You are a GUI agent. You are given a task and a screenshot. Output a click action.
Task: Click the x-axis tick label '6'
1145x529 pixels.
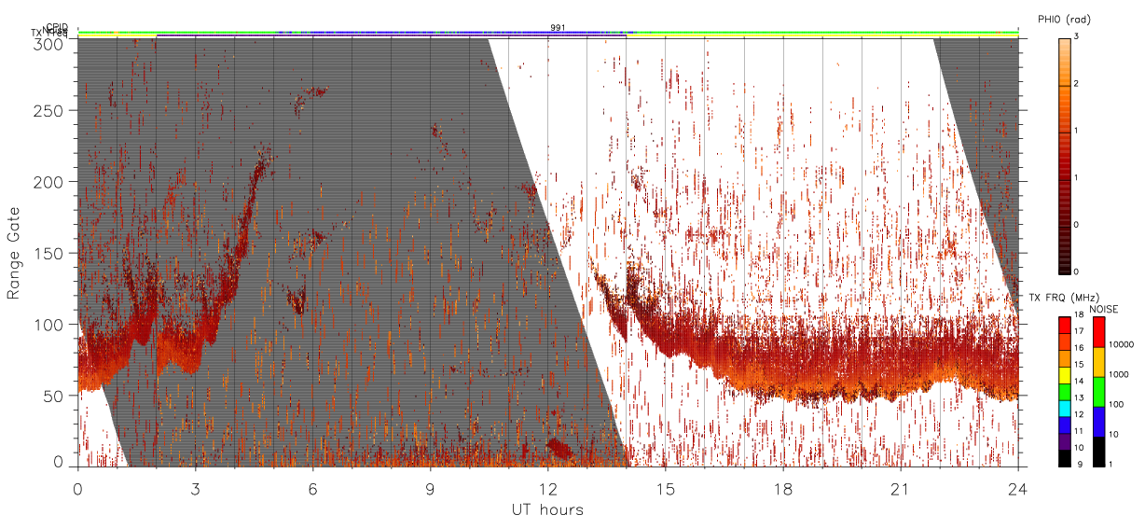[x=312, y=489]
